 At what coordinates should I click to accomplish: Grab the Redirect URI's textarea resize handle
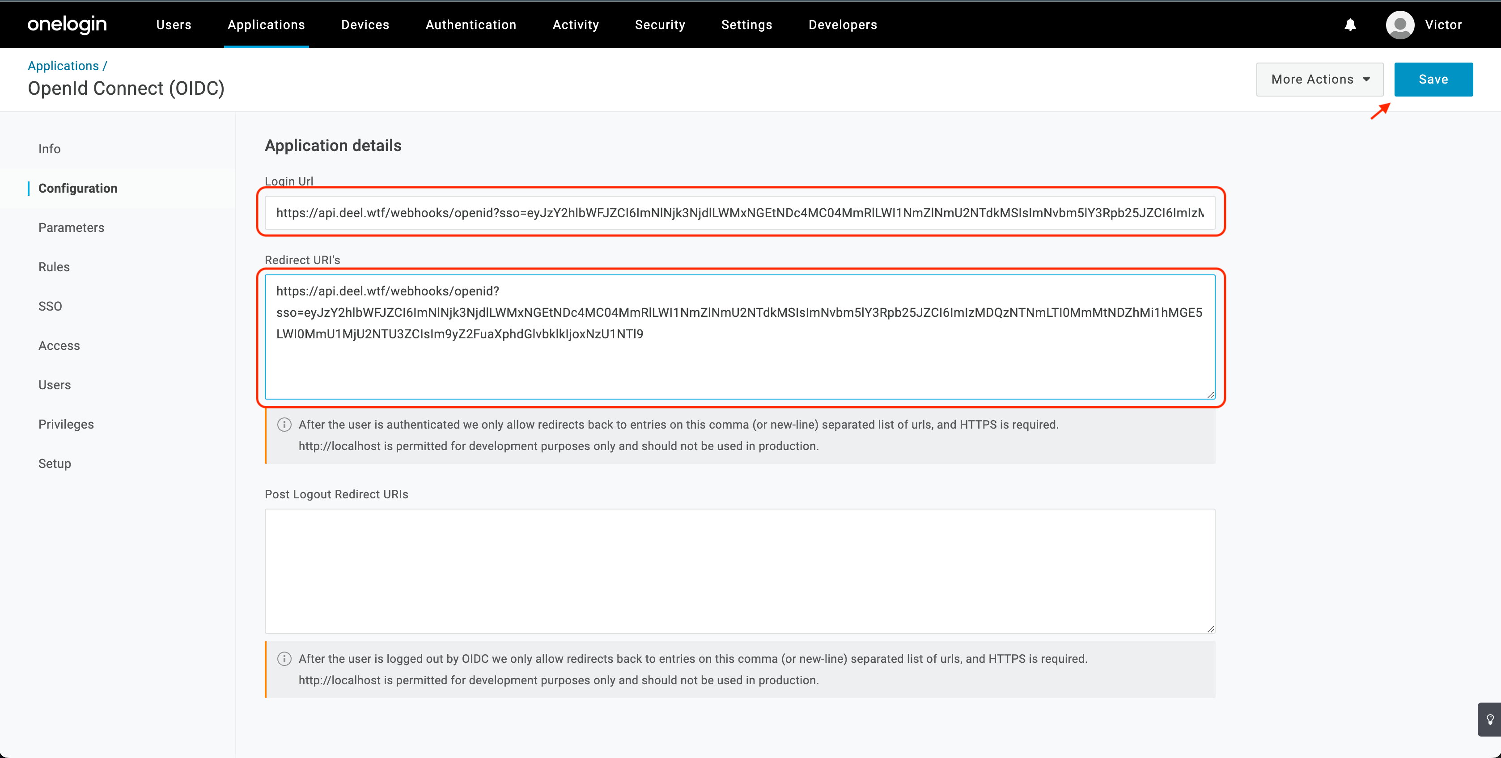[x=1210, y=395]
